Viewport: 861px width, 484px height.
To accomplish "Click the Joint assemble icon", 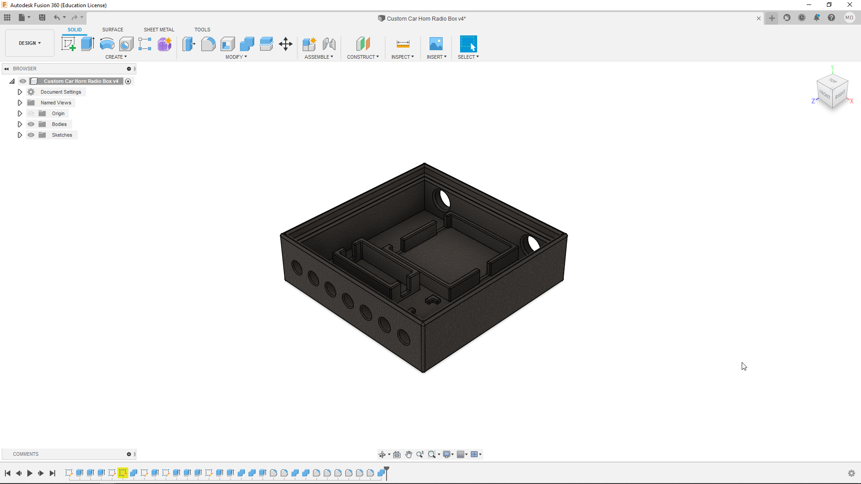I will coord(329,44).
